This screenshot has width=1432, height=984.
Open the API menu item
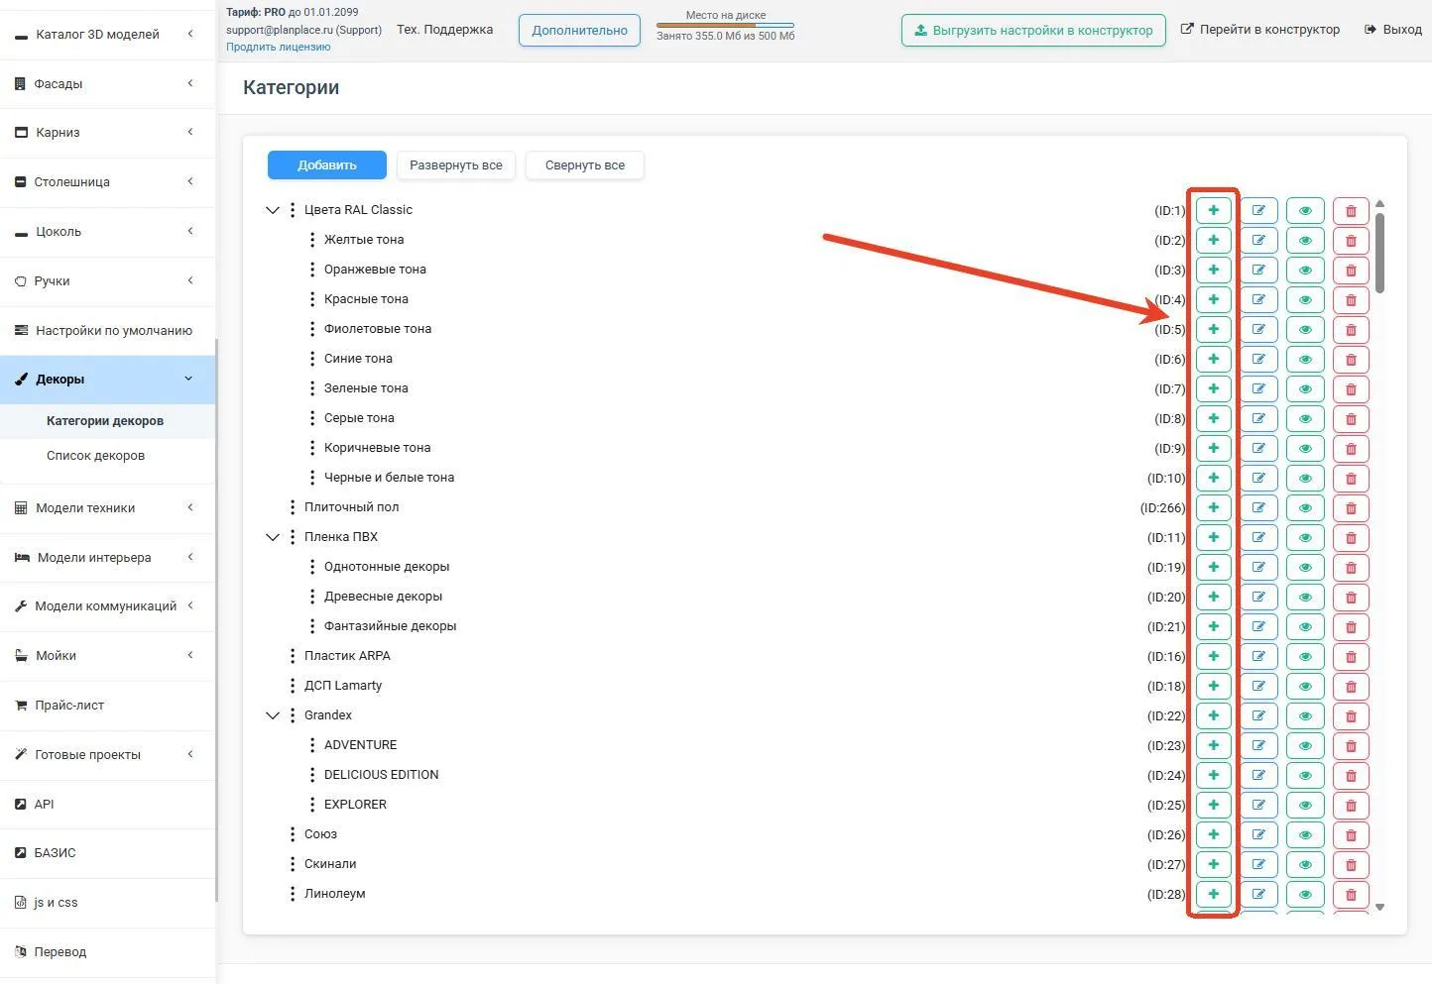(x=107, y=804)
